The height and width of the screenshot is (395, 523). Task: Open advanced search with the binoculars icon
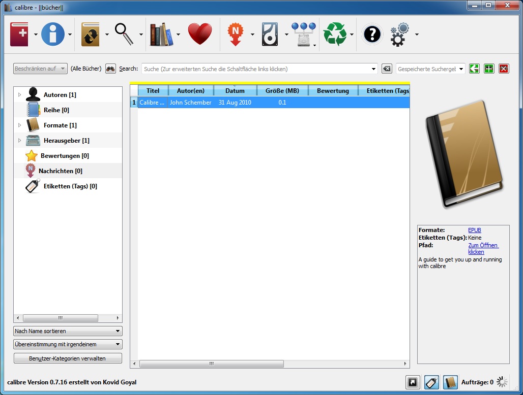(x=110, y=69)
